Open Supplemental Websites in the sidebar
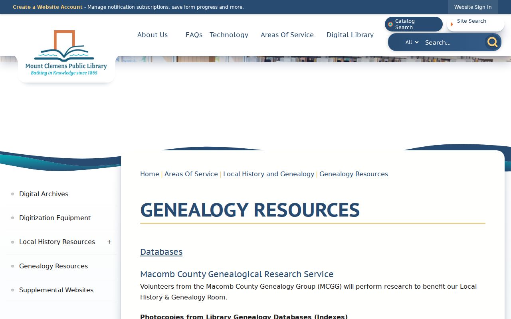This screenshot has width=511, height=319. click(56, 290)
